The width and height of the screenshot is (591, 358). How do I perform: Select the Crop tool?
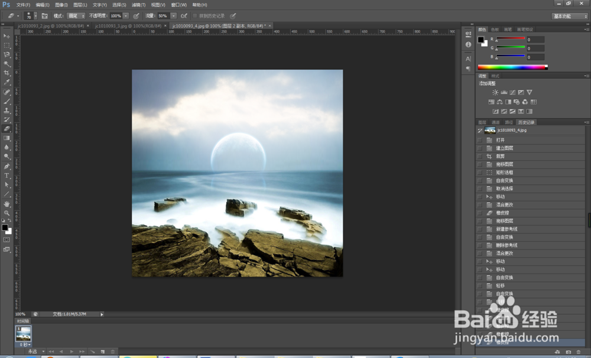(7, 73)
